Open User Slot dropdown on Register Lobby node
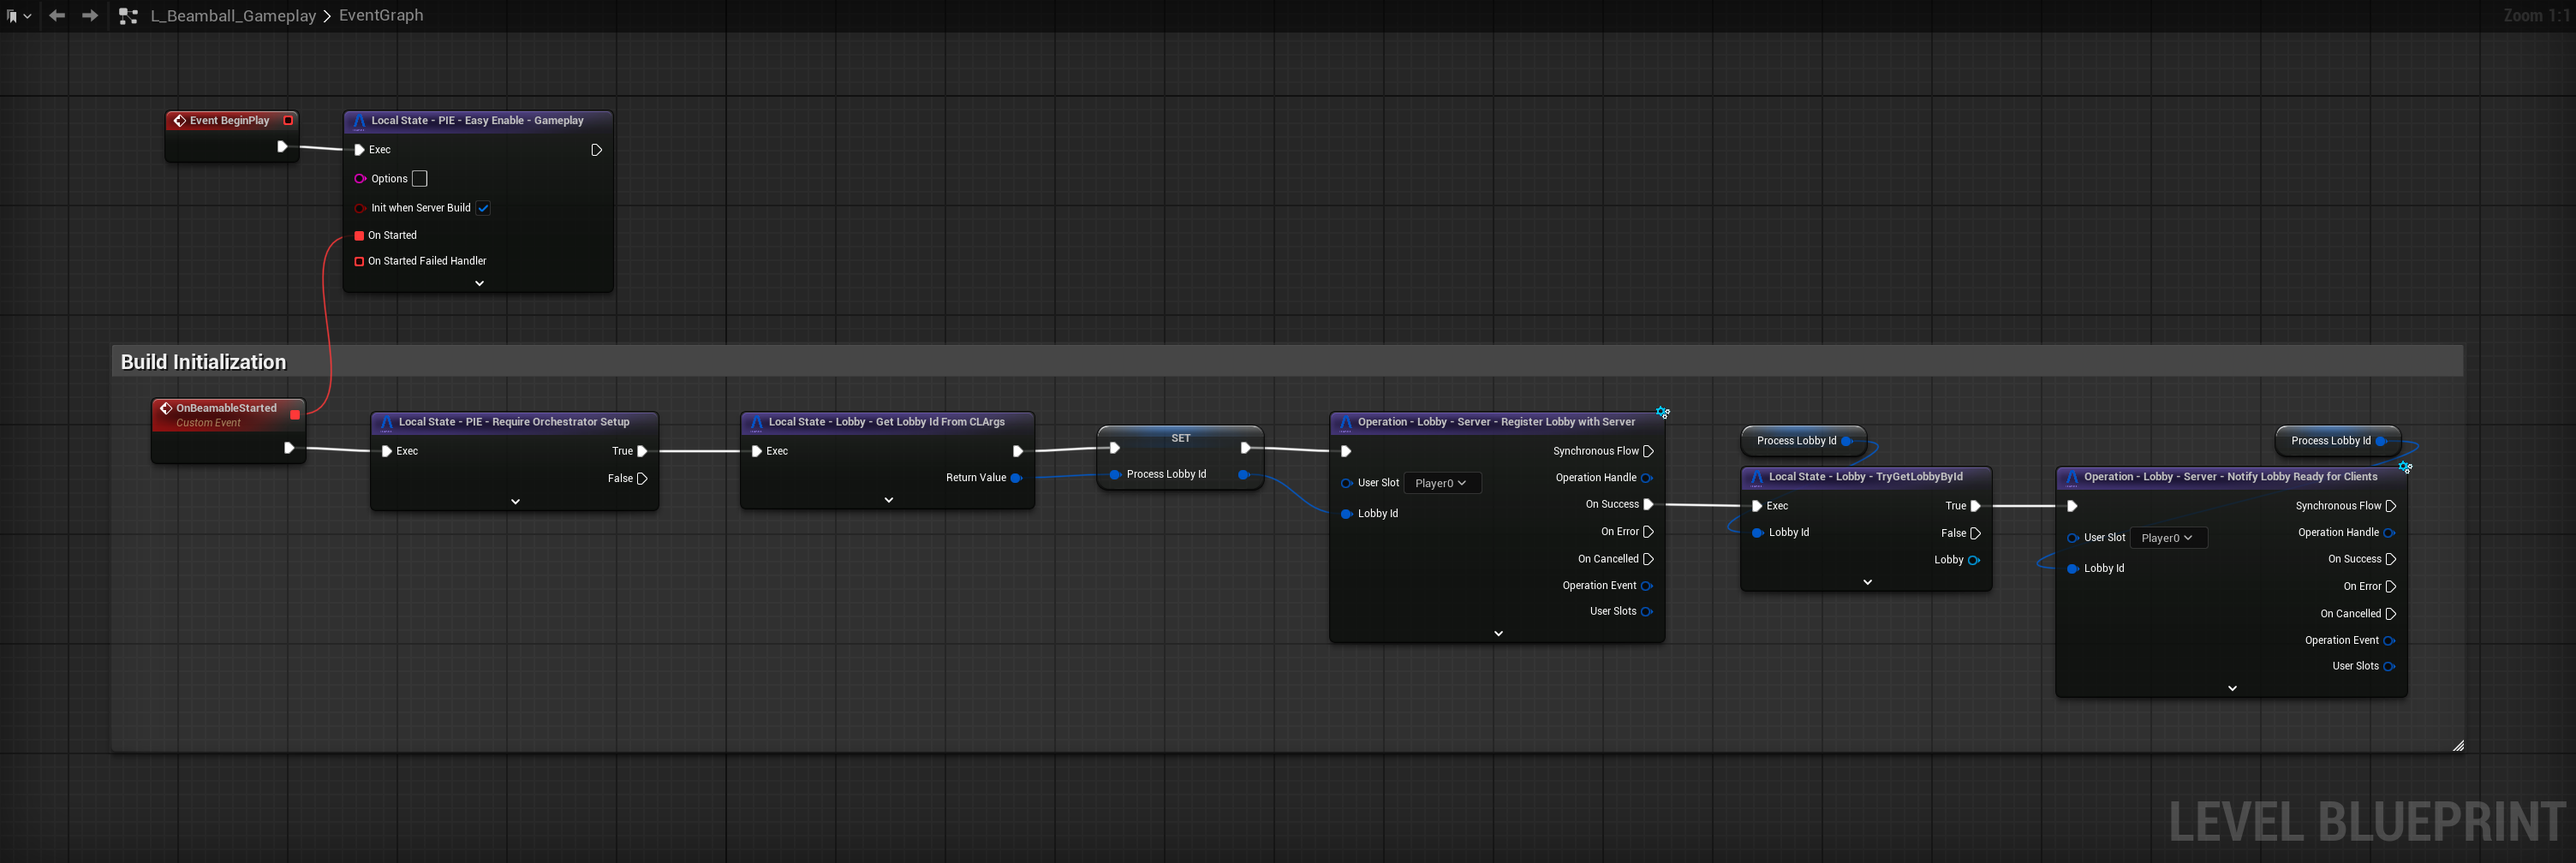This screenshot has height=863, width=2576. coord(1441,483)
